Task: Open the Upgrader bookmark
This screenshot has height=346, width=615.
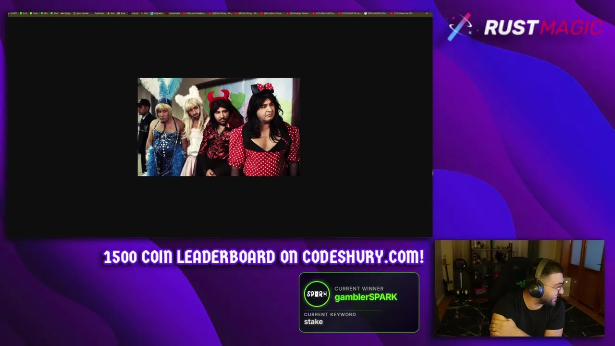Action: coord(156,13)
